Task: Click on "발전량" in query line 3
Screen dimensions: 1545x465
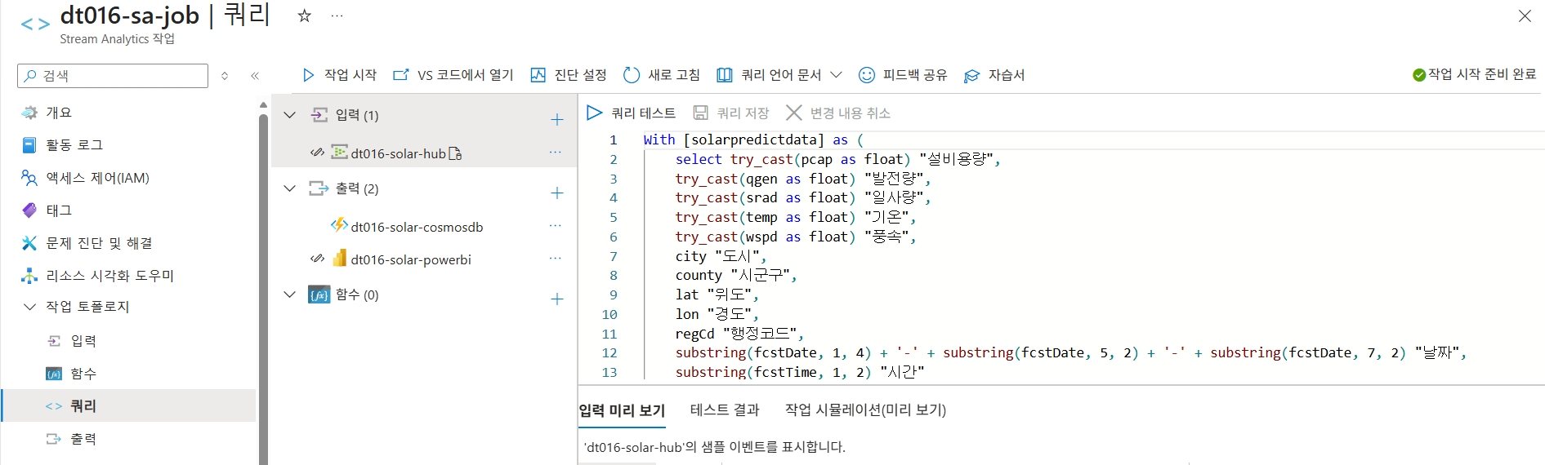Action: coord(895,179)
